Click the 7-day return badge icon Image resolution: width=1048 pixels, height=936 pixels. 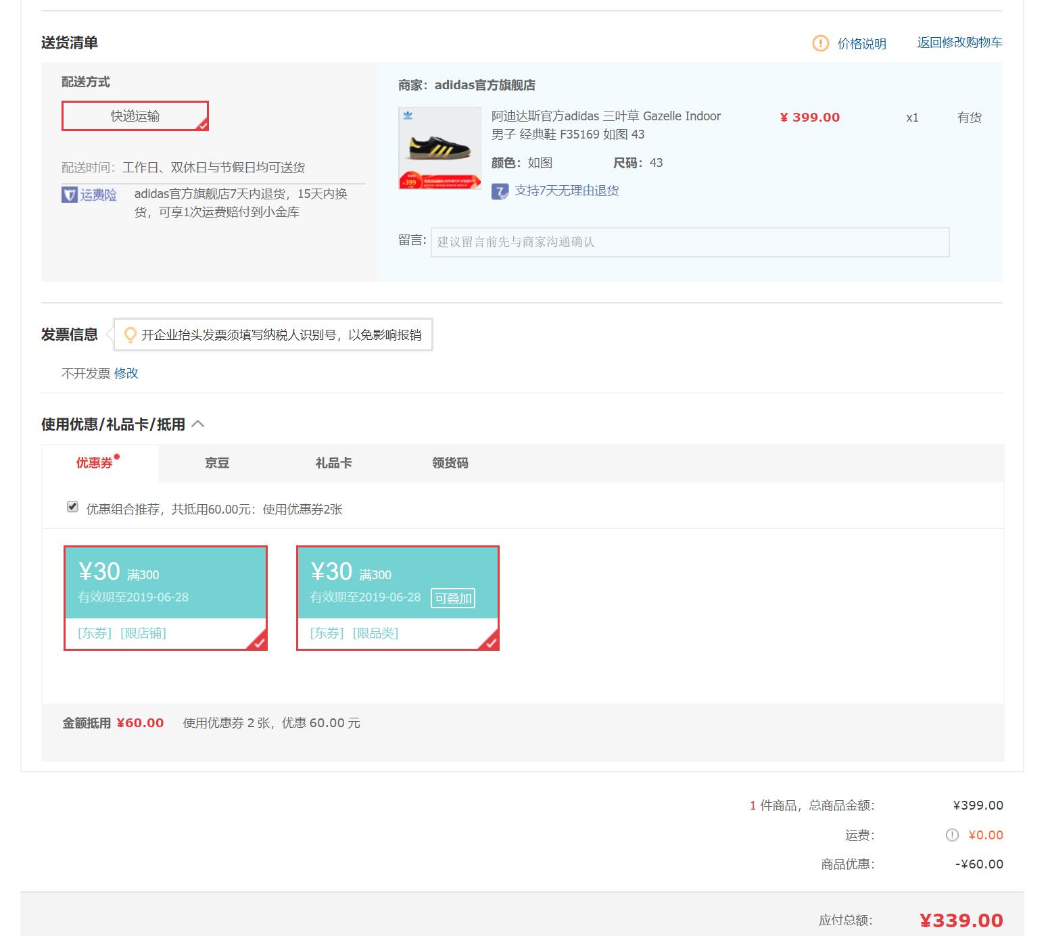pos(500,191)
